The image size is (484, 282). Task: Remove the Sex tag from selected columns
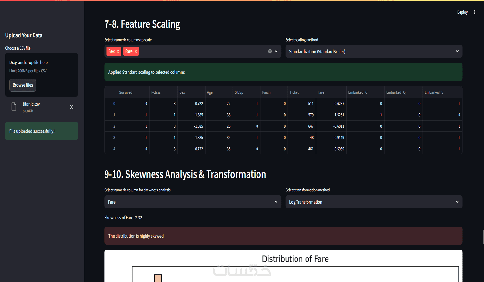(118, 52)
